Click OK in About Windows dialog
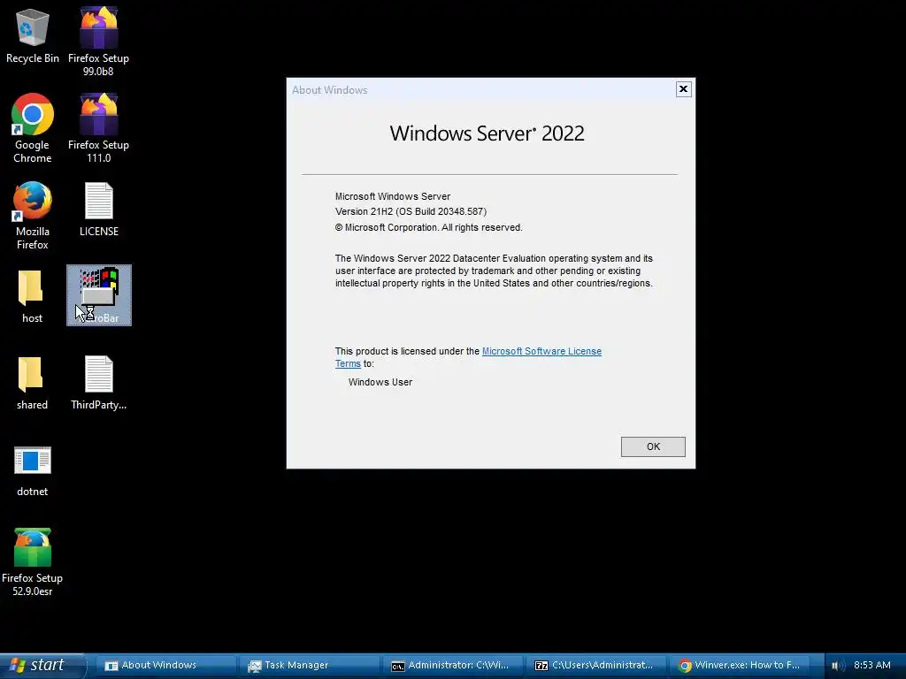 pos(653,446)
